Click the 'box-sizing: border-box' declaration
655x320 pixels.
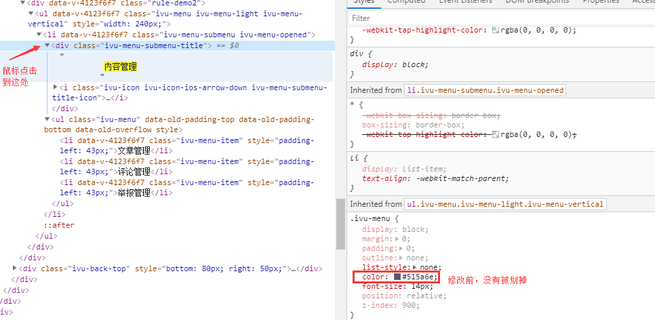tap(414, 125)
